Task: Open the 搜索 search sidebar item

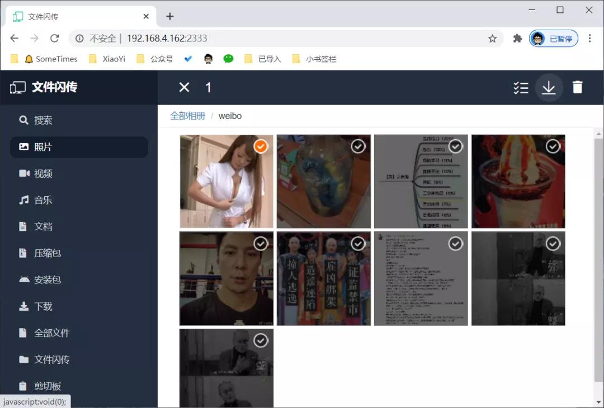Action: pyautogui.click(x=43, y=120)
